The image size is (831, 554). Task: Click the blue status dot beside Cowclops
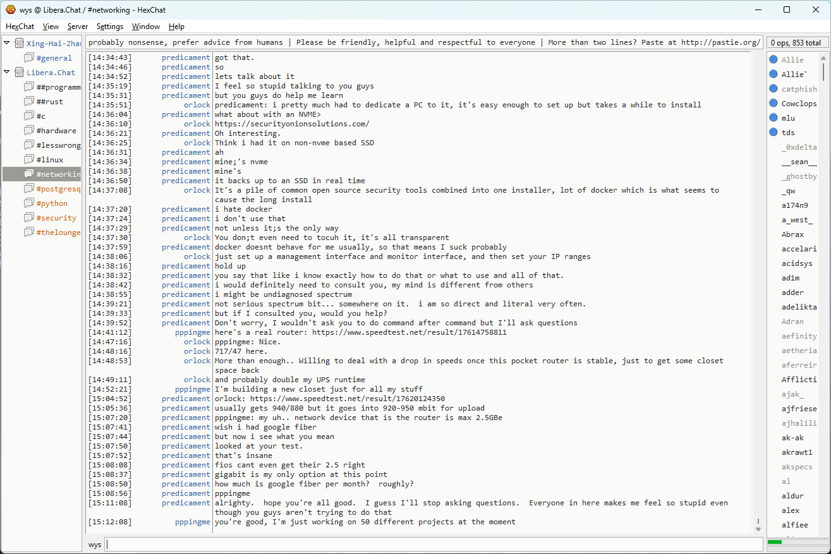click(x=773, y=103)
